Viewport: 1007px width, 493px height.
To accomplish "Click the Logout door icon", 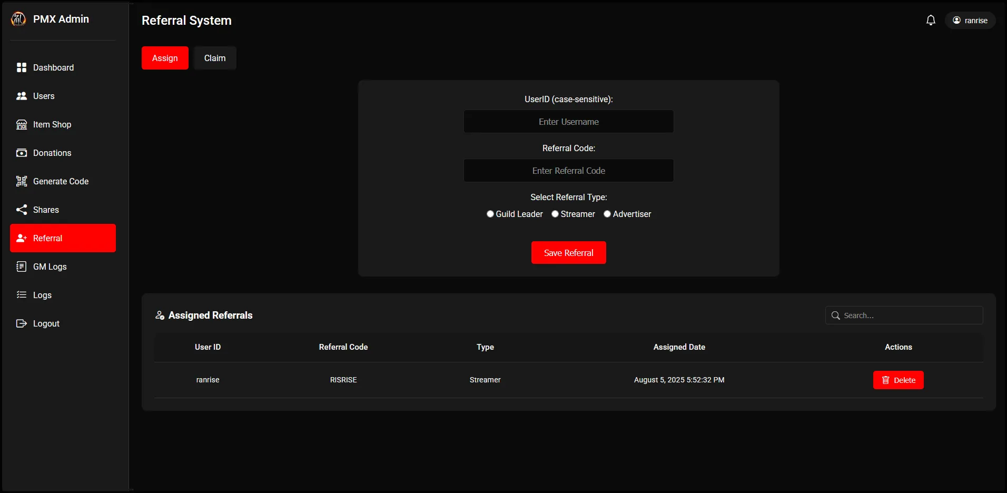I will (x=22, y=323).
